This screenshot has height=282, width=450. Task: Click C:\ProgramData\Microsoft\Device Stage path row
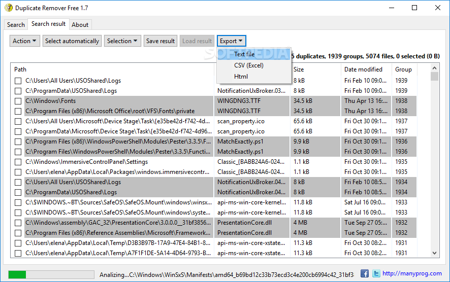(118, 131)
